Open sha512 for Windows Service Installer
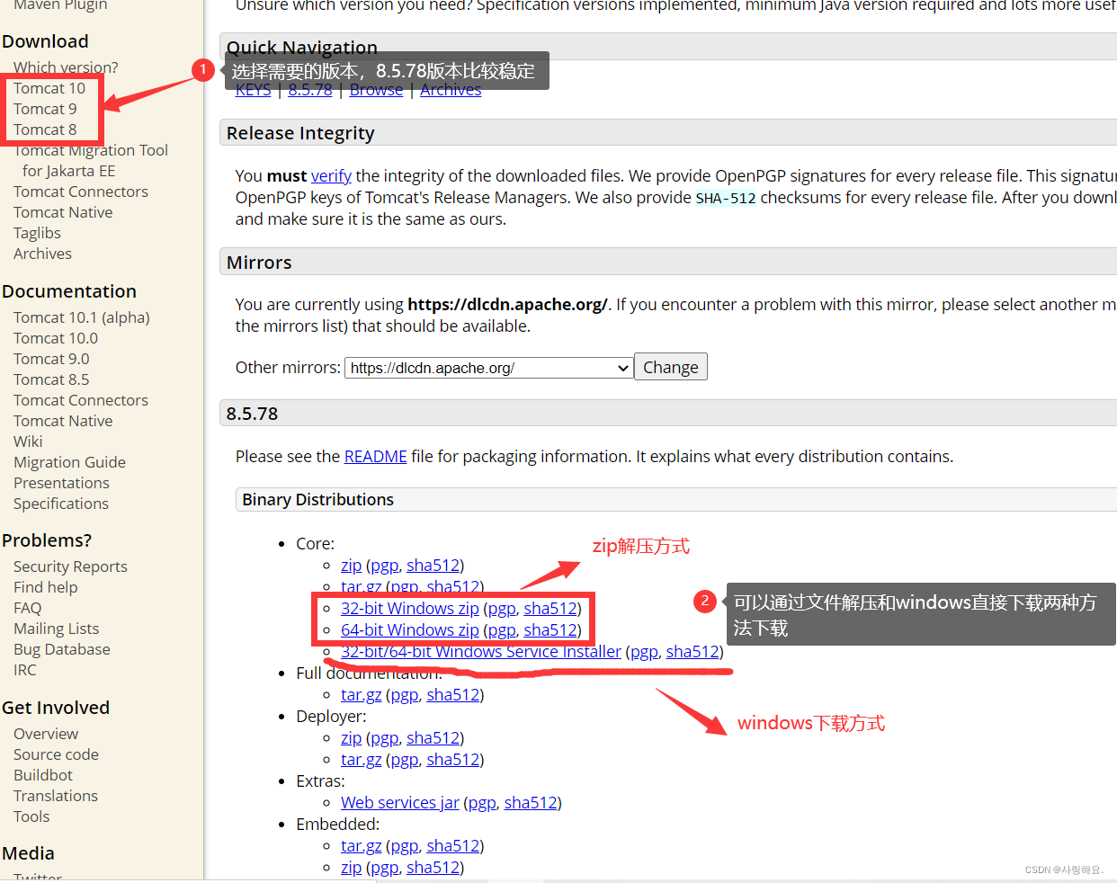 pos(693,652)
